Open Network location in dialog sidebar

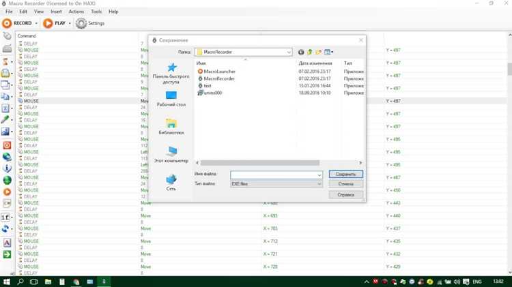coord(171,183)
